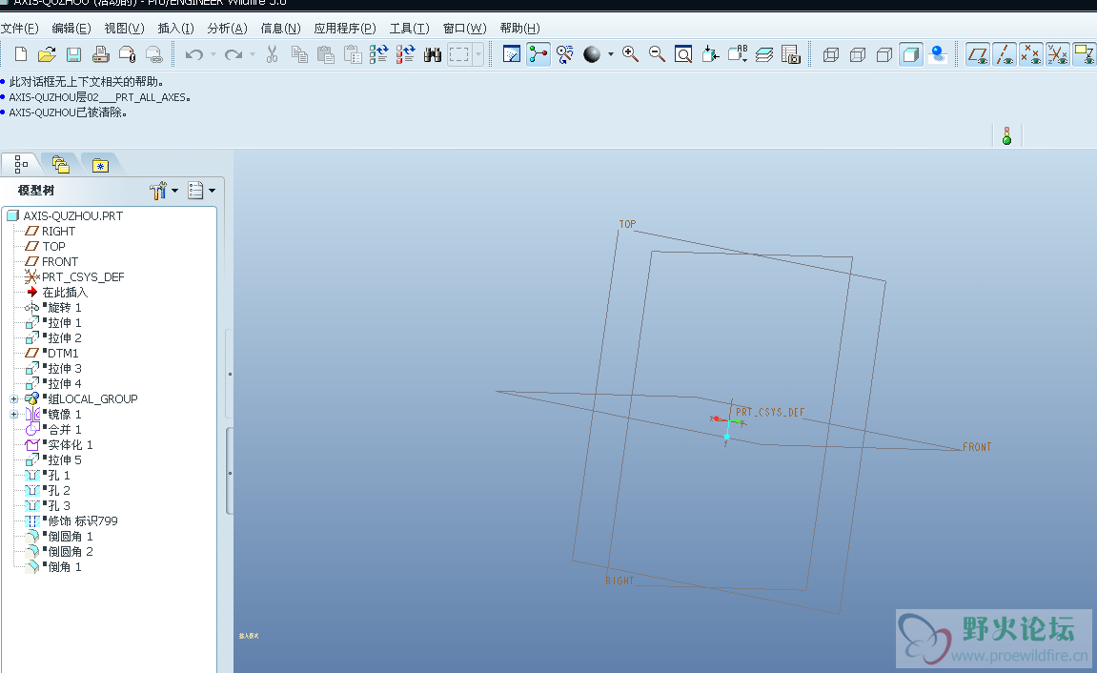1097x673 pixels.
Task: Send as mail attachment with the paperclip envelope icon
Action: pyautogui.click(x=127, y=54)
